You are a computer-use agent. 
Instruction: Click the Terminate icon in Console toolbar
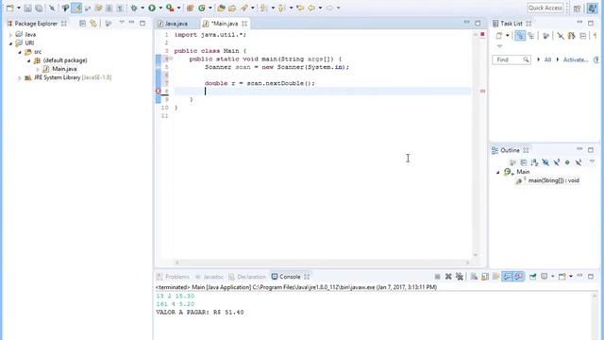pos(437,277)
